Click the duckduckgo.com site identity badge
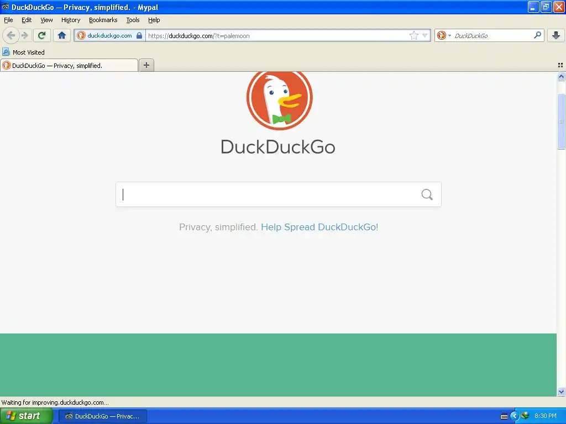The height and width of the screenshot is (424, 566). (x=109, y=35)
